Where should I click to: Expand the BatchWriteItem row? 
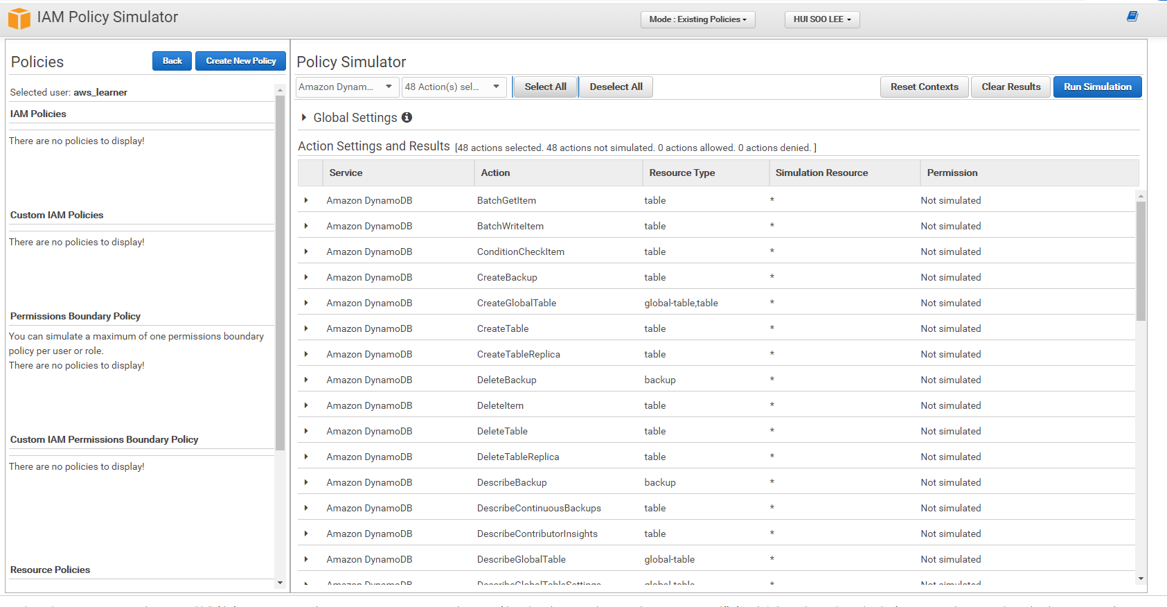pos(306,226)
